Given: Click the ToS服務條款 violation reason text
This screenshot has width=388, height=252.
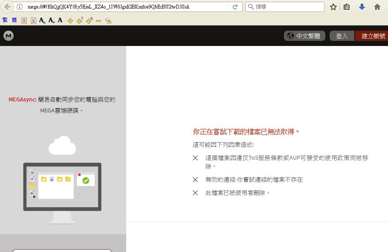Looking at the screenshot, I should click(x=287, y=162).
